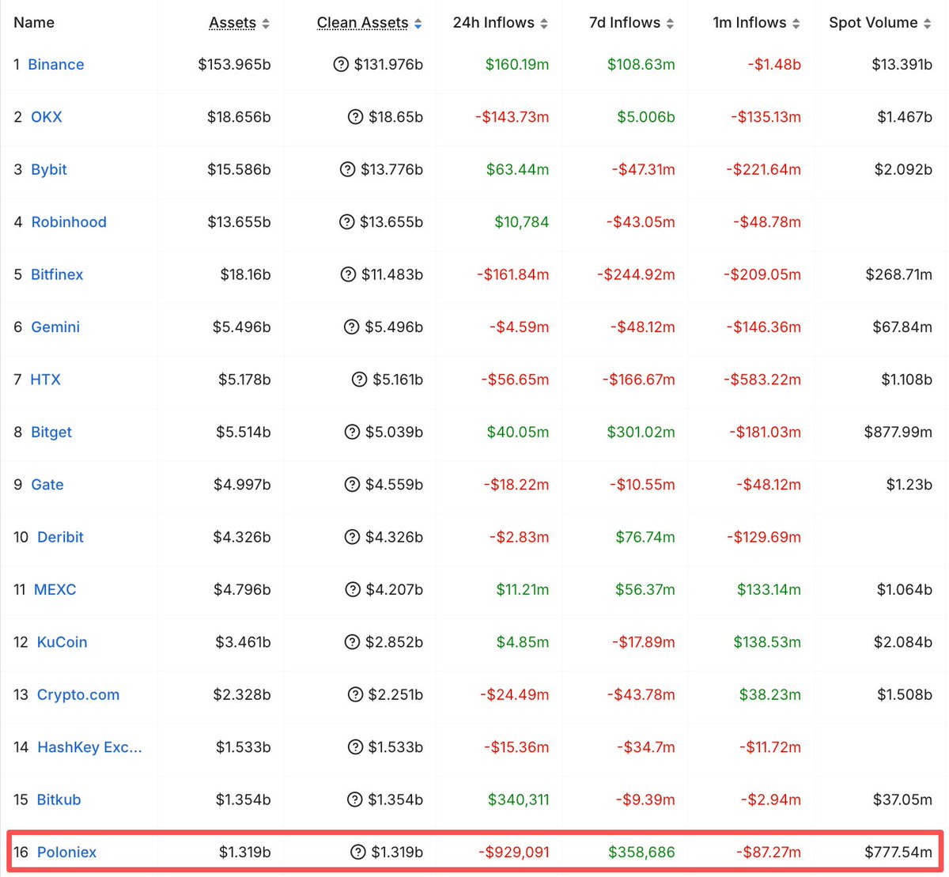Sort by the 1m Inflows header
Image resolution: width=949 pixels, height=877 pixels.
click(756, 23)
